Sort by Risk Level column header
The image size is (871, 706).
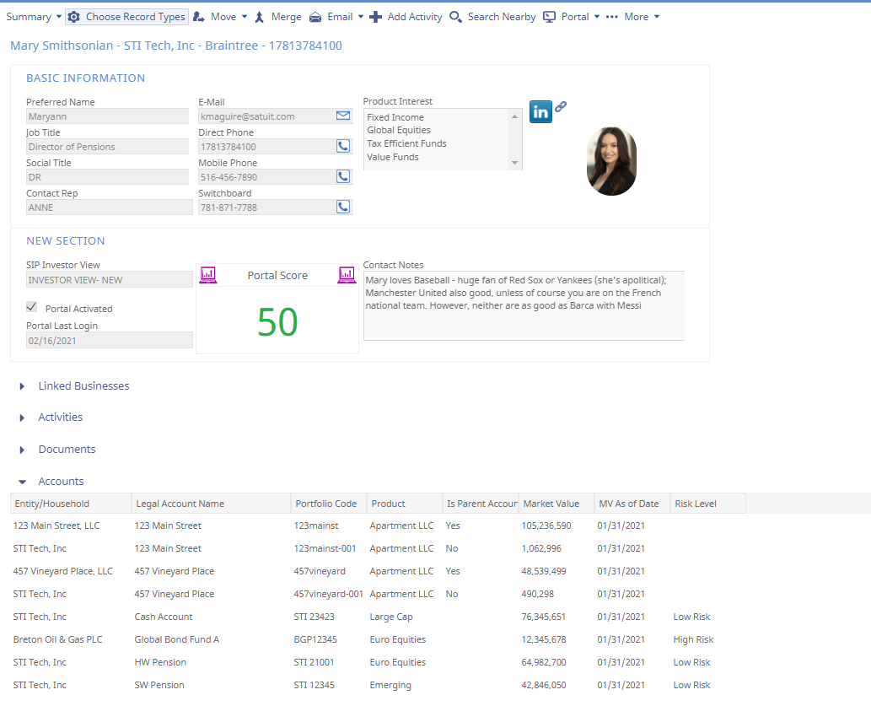pos(708,504)
